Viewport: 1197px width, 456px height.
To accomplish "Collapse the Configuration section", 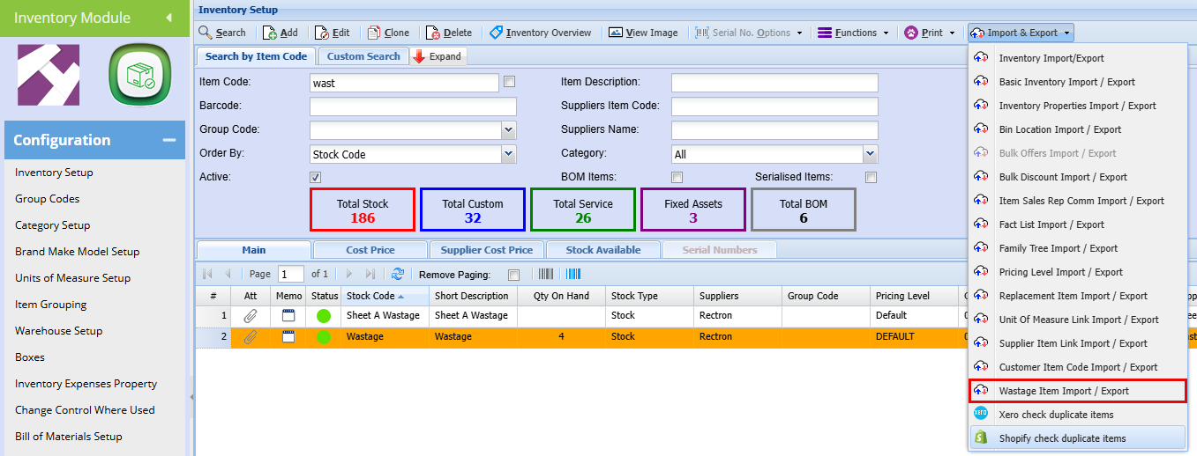I will click(x=168, y=140).
